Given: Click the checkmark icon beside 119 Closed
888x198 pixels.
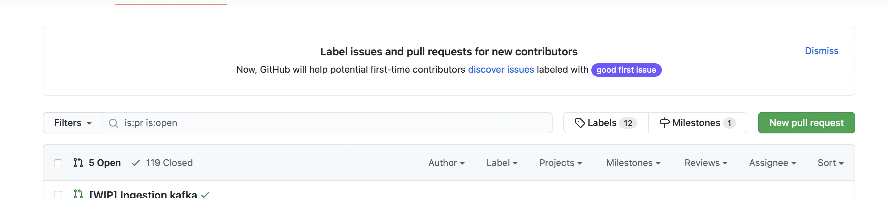Looking at the screenshot, I should coord(135,163).
